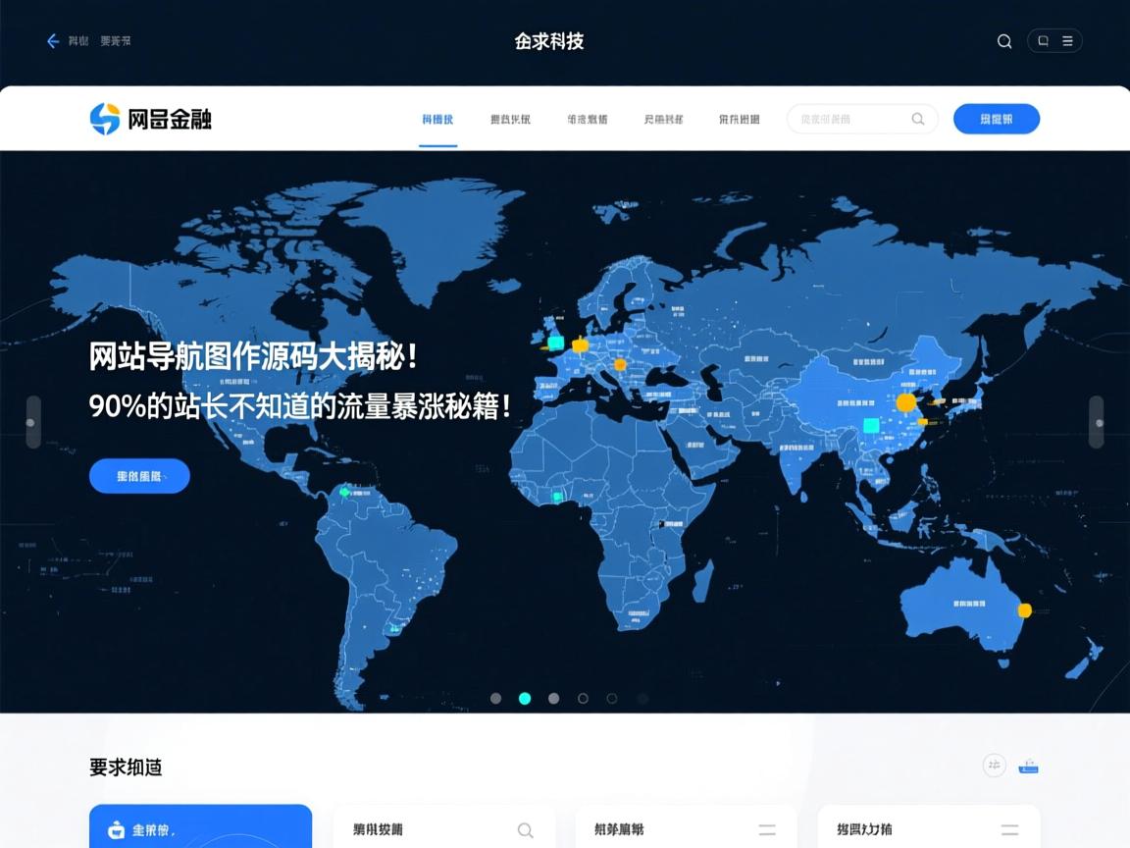Click the left-edge carousel slider handle
The width and height of the screenshot is (1130, 848).
pos(33,422)
